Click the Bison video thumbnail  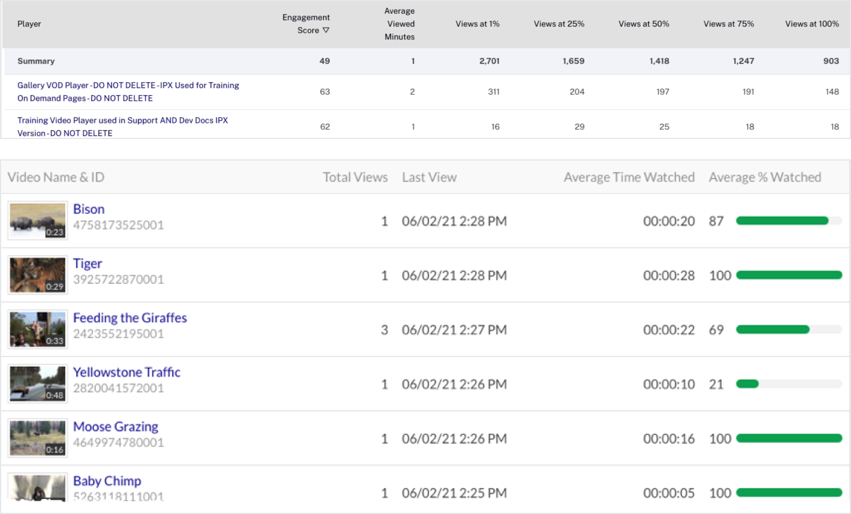pos(38,220)
